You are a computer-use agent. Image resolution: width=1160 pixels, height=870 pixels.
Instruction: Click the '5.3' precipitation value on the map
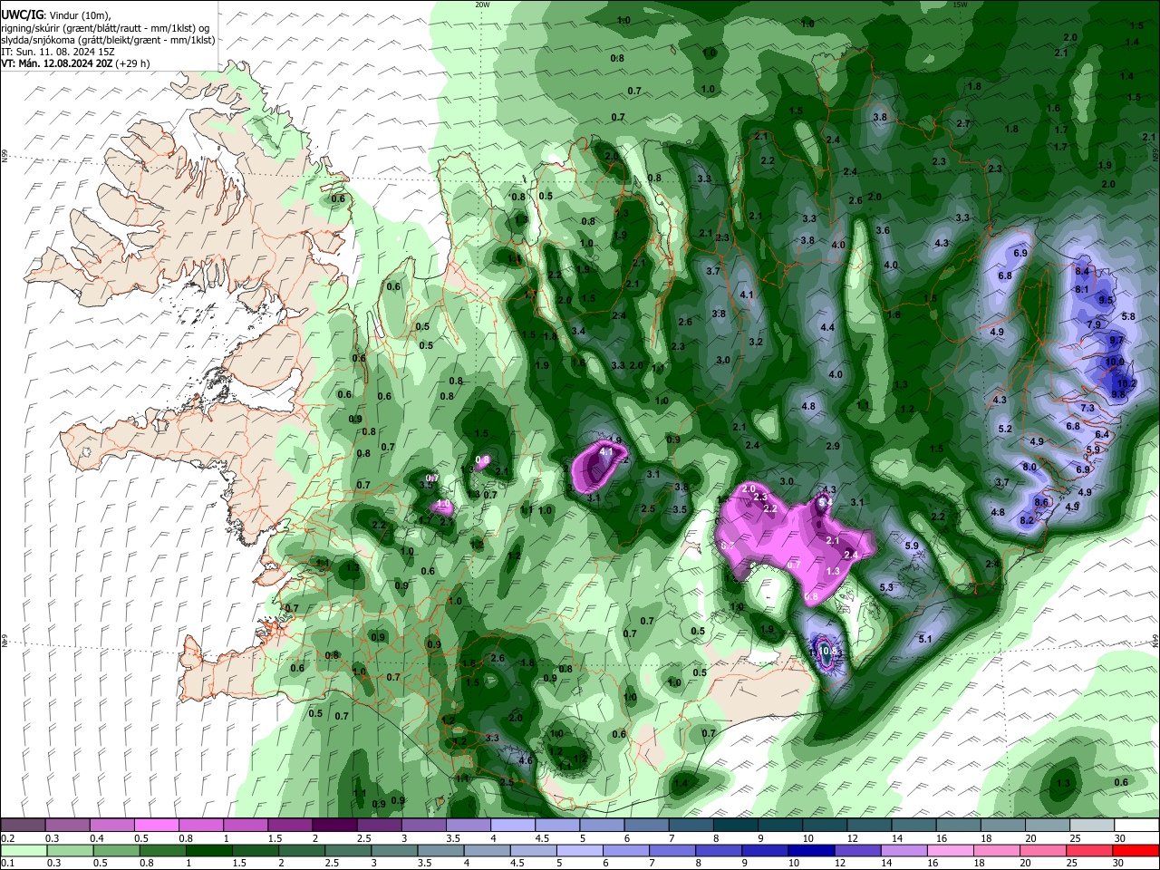(886, 587)
